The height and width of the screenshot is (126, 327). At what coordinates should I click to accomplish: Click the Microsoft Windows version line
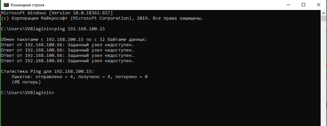(x=57, y=13)
